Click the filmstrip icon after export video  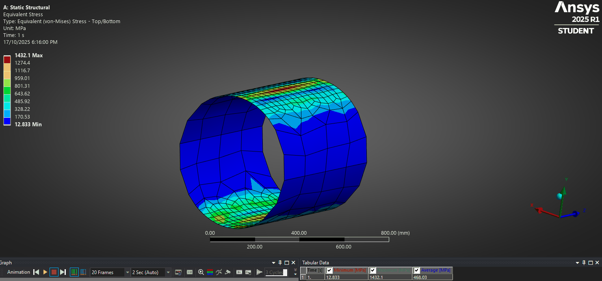(x=190, y=272)
